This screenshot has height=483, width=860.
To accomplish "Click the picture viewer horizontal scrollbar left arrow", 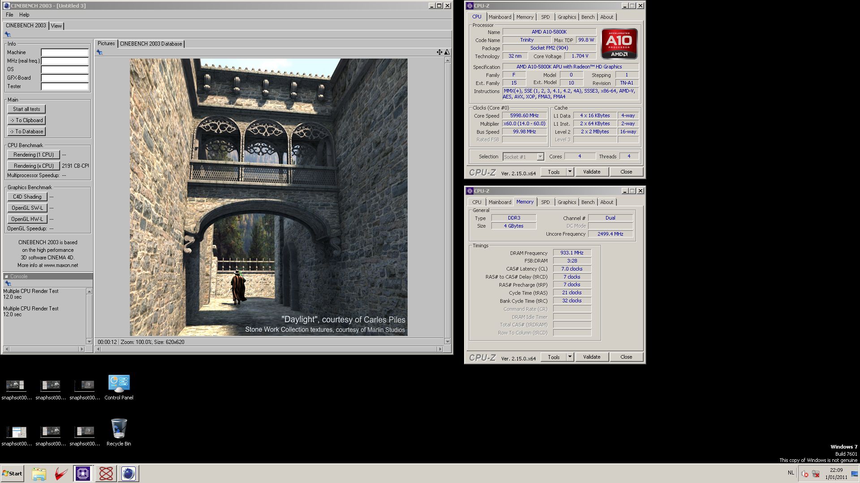I will click(97, 349).
